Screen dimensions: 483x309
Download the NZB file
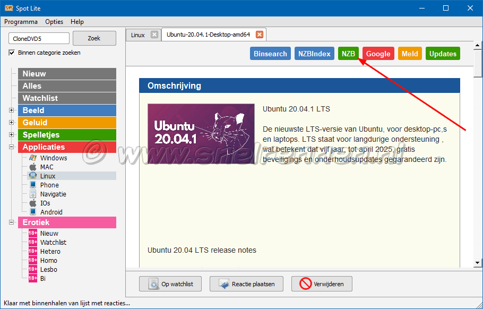(x=348, y=54)
